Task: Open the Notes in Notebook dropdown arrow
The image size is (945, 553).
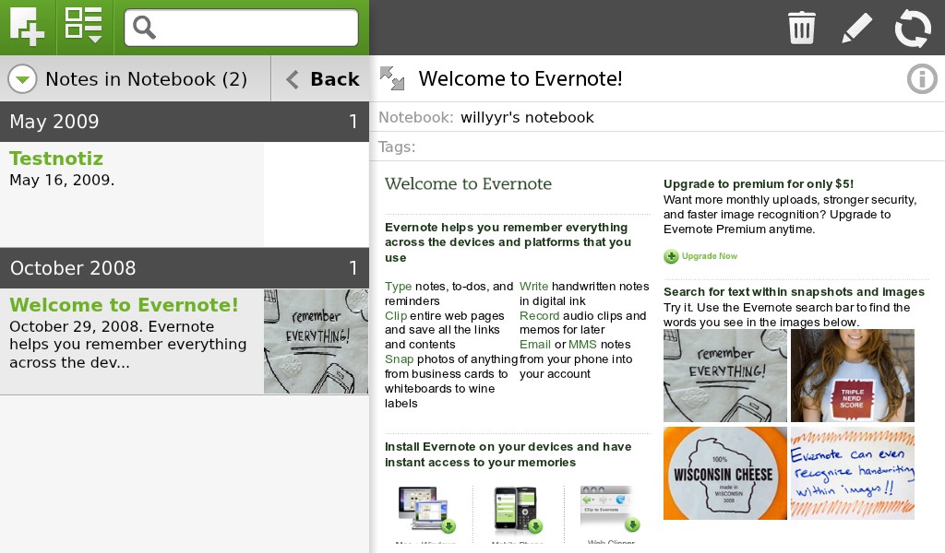Action: [22, 79]
